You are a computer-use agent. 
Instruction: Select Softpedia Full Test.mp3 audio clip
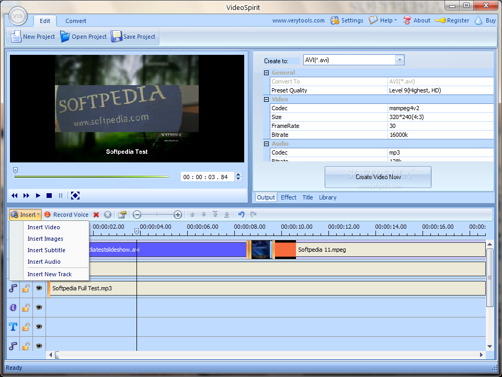click(x=267, y=288)
